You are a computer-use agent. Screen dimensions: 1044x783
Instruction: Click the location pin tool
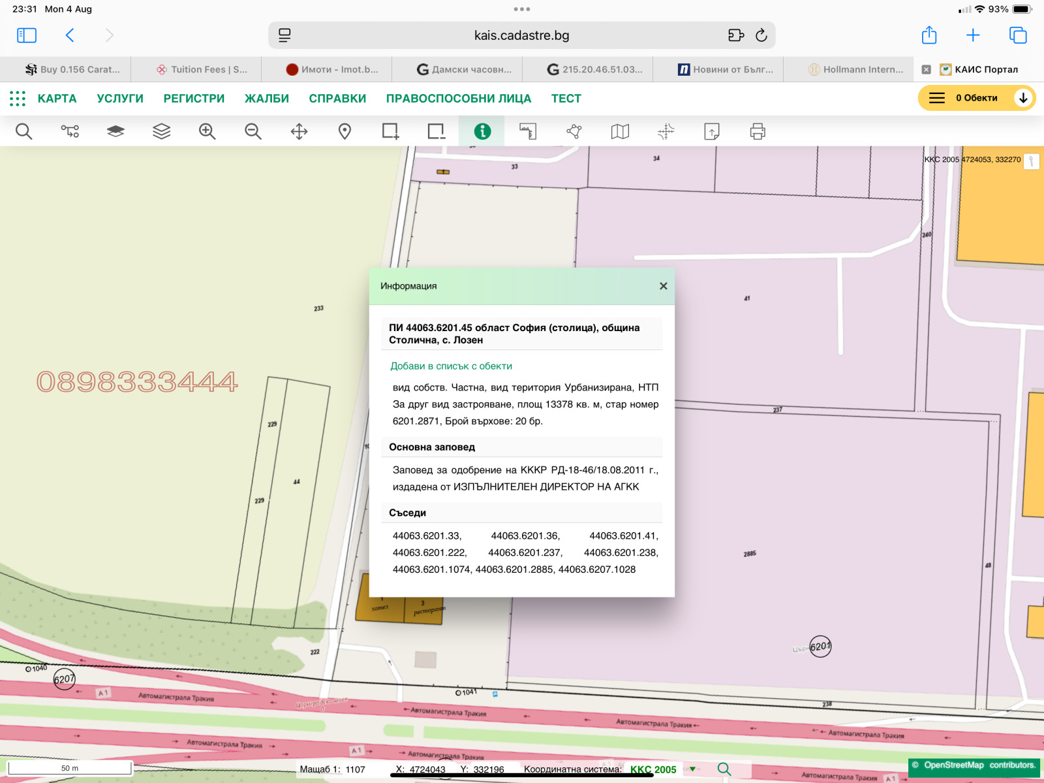(345, 131)
